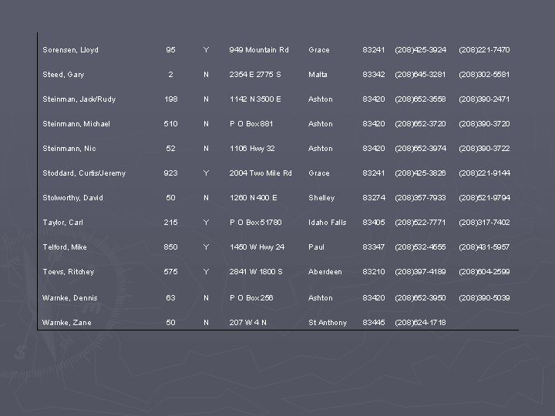Viewport: 555px width, 416px height.
Task: Select phone (208)652-3974
Action: 421,149
